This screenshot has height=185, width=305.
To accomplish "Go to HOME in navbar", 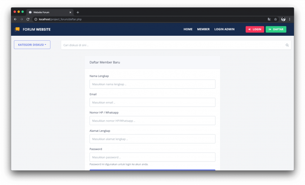I will click(188, 29).
